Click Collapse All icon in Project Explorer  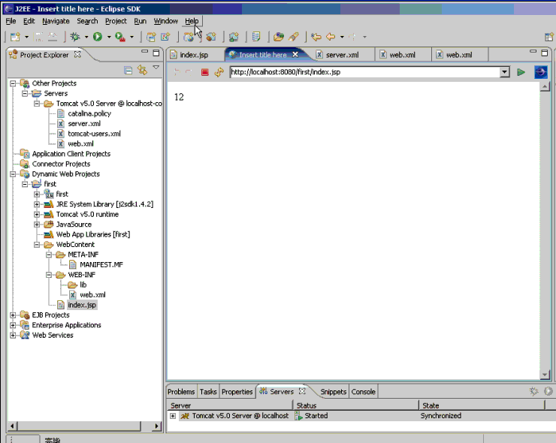(x=128, y=70)
